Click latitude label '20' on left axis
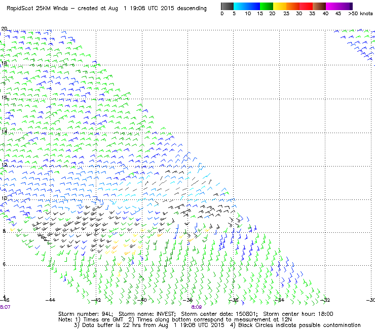The height and width of the screenshot is (329, 375). coord(4,29)
